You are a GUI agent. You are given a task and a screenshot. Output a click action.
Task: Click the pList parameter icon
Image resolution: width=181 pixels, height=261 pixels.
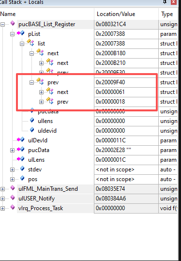coord(21,33)
